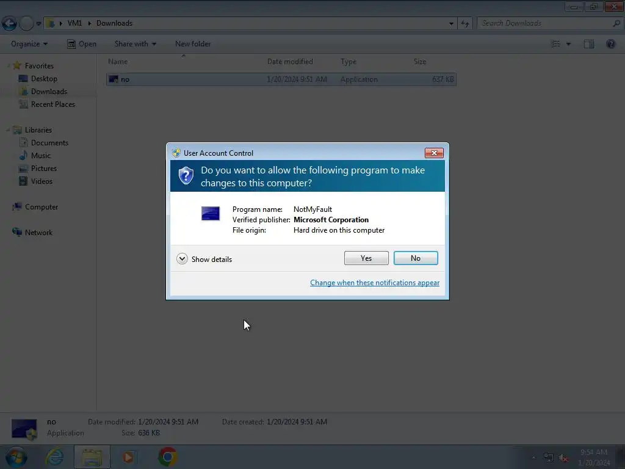Click Windows Explorer taskbar icon
Screen dimensions: 625x469
(92, 457)
